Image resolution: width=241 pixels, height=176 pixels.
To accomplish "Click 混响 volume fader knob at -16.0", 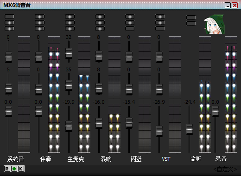I will (99, 123).
